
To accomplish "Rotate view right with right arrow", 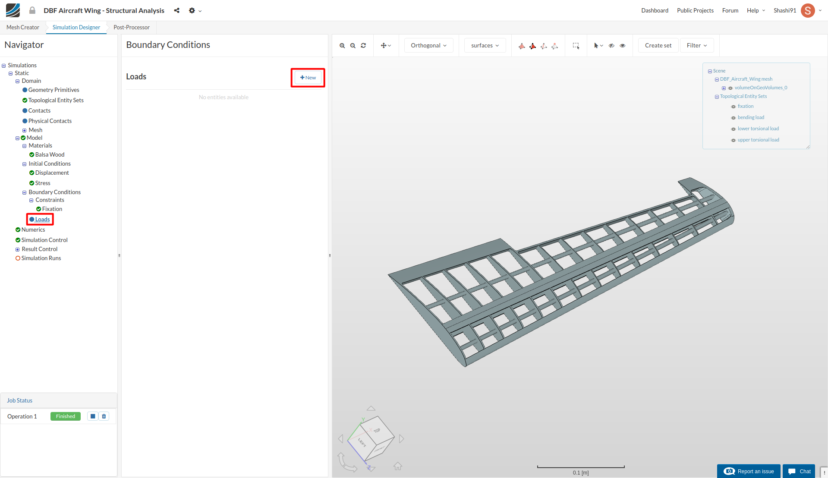I will [x=402, y=439].
